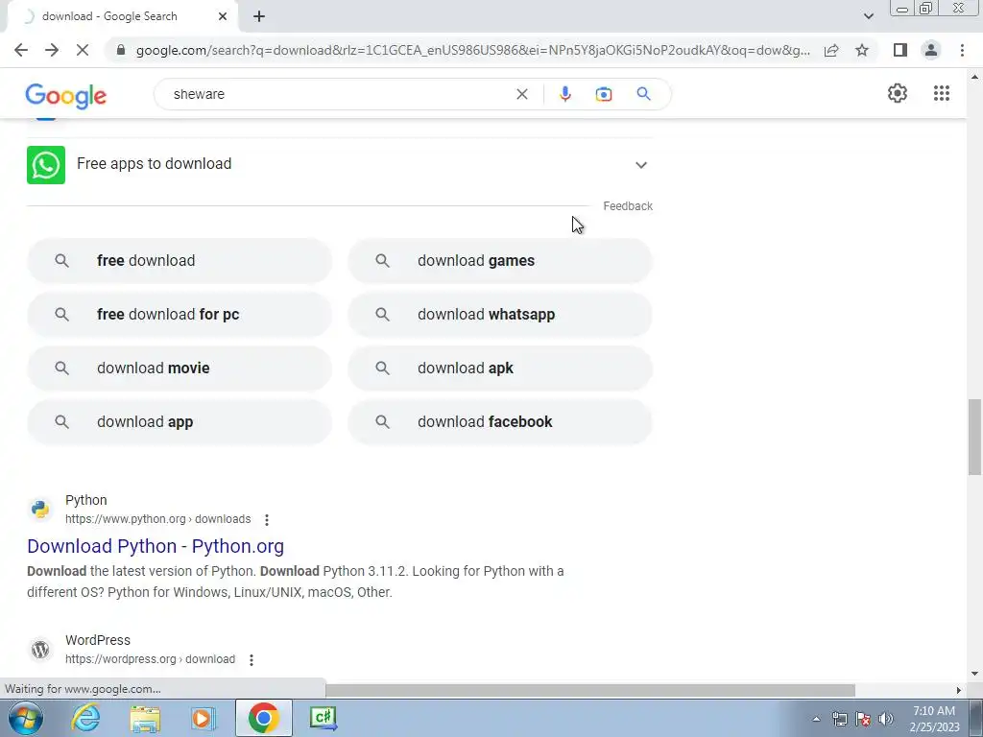This screenshot has width=983, height=737.
Task: Expand Free apps to download section
Action: coord(640,165)
